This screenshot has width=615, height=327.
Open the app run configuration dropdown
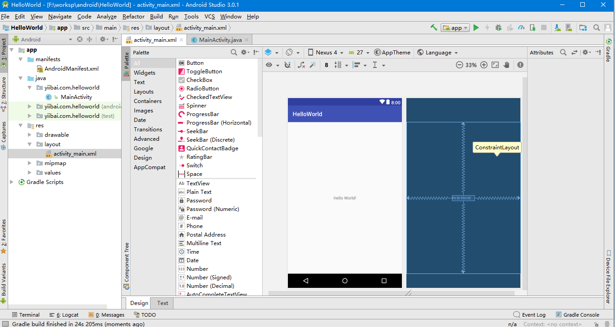455,27
